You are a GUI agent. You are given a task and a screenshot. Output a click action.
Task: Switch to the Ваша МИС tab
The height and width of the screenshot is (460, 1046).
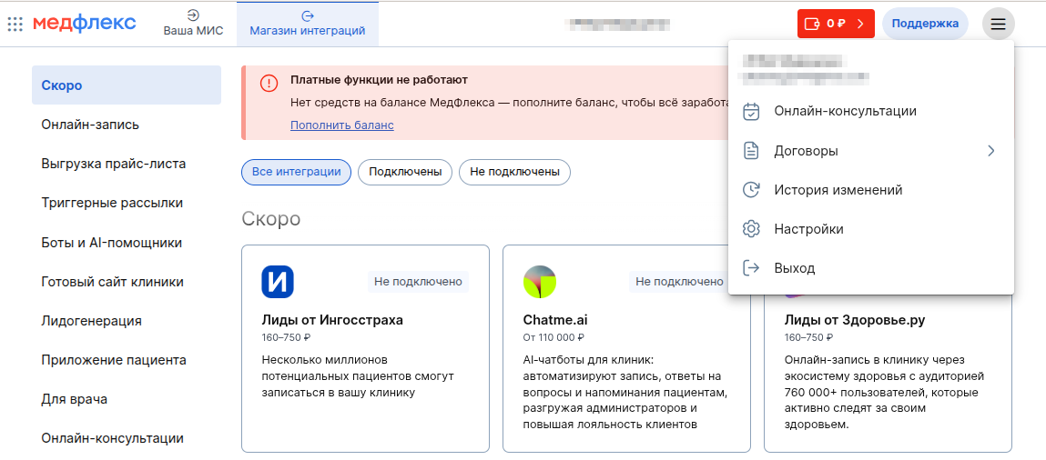pyautogui.click(x=193, y=24)
